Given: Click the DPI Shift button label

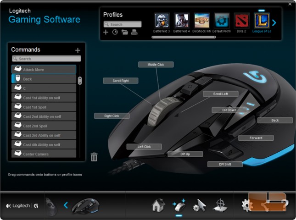Looking at the screenshot, I should pyautogui.click(x=225, y=164).
